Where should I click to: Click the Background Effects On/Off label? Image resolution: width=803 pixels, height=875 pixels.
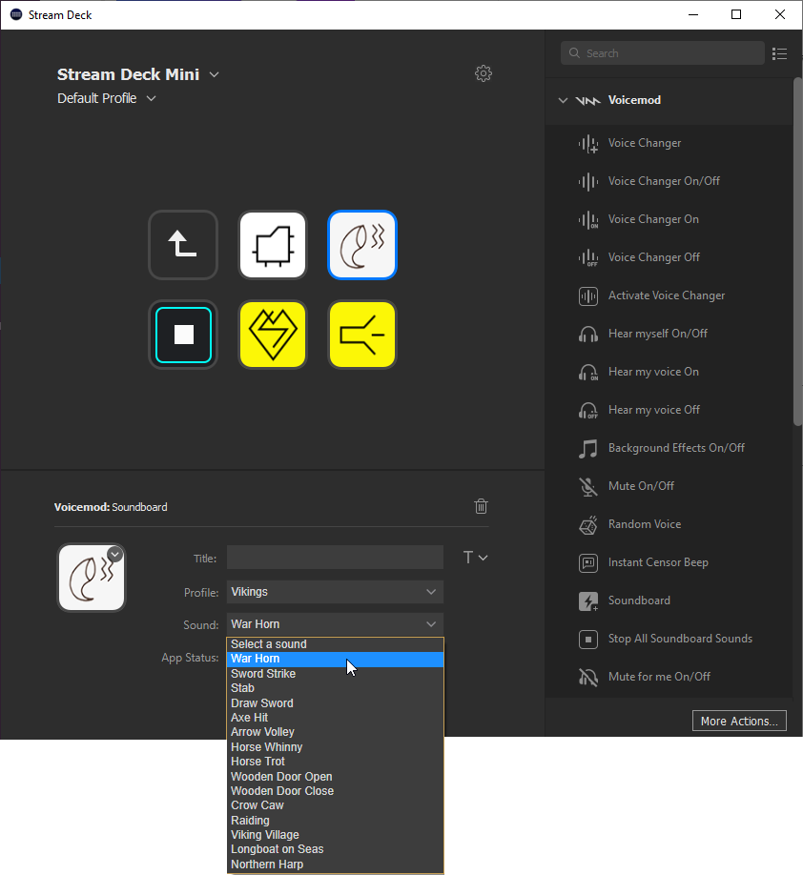[x=676, y=448]
